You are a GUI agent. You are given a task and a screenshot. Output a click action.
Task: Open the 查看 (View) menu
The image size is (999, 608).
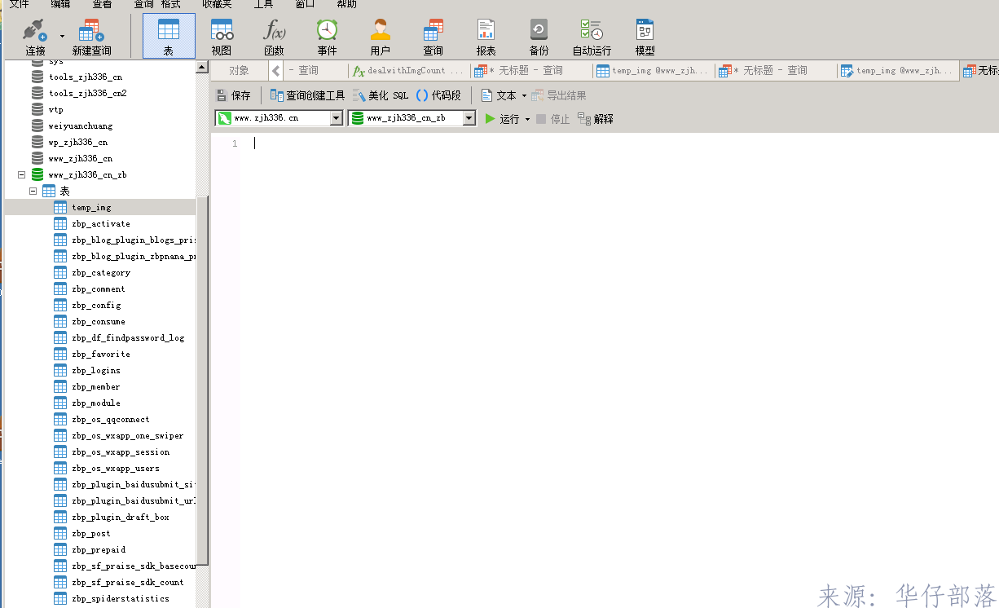click(x=102, y=4)
